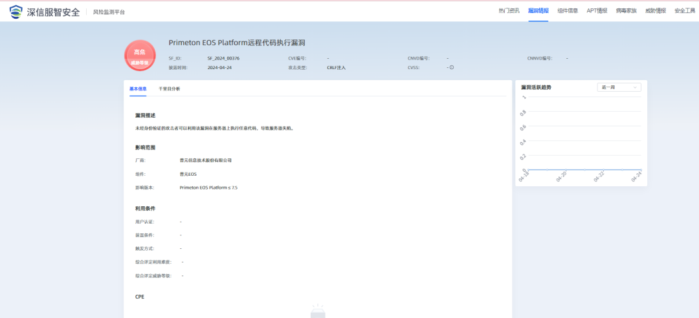Viewport: 699px width, 318px height.
Task: Click the SF_2024_00376 ID value
Action: 224,58
